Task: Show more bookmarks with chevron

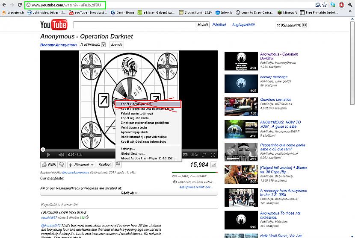Action: 350,11
